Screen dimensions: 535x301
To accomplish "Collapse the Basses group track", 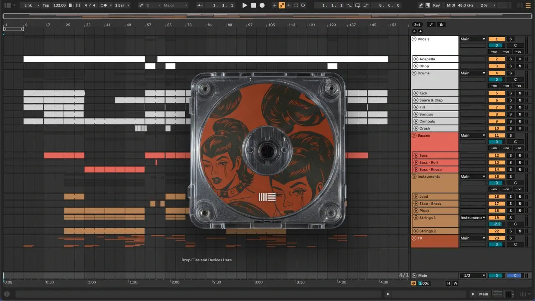I will click(415, 135).
